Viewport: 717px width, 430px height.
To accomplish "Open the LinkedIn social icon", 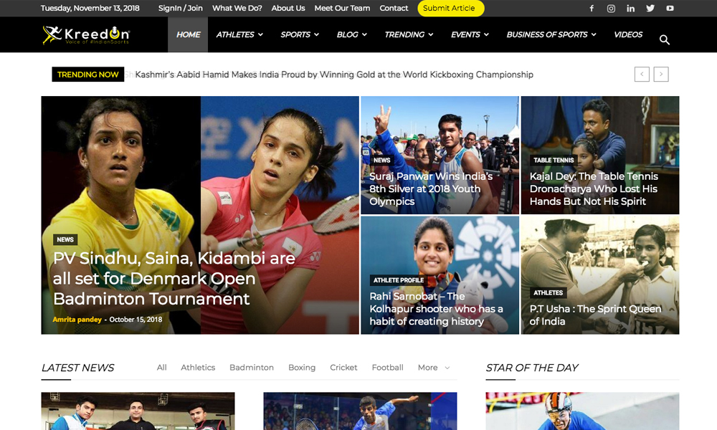I will click(x=630, y=9).
